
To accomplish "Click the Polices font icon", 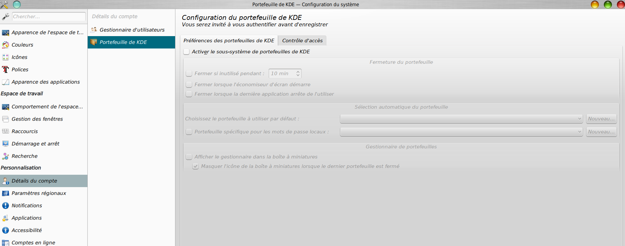I will click(6, 70).
